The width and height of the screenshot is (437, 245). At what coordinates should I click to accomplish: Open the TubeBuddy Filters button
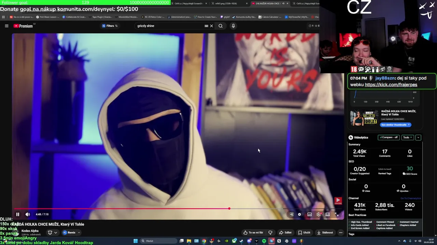(x=110, y=26)
